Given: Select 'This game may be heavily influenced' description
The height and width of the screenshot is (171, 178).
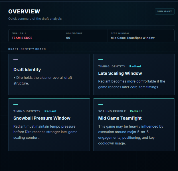Looking at the screenshot, I should [x=131, y=135].
